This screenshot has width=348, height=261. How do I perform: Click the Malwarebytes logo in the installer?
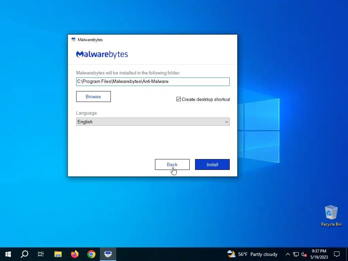pyautogui.click(x=102, y=54)
